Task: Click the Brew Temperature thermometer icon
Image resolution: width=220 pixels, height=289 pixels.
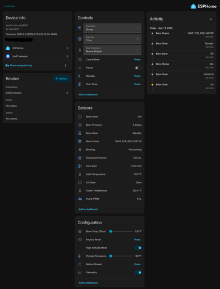Action: [80, 50]
